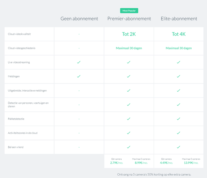The height and width of the screenshot is (178, 207).
Task: Click Uitgebreide meldingen checkmark in Premier column
Action: [129, 91]
